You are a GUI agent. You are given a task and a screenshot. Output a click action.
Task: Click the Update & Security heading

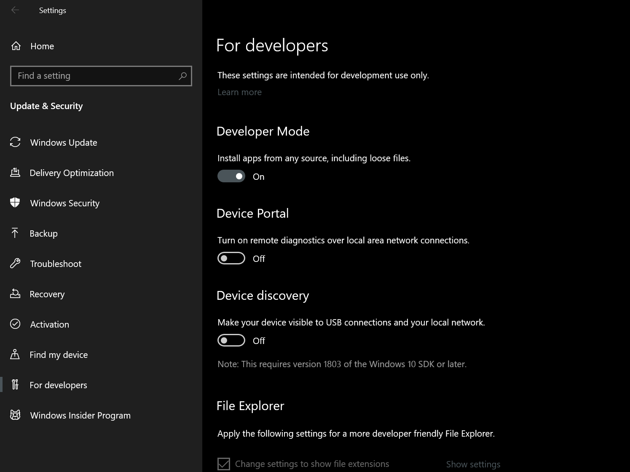(46, 106)
